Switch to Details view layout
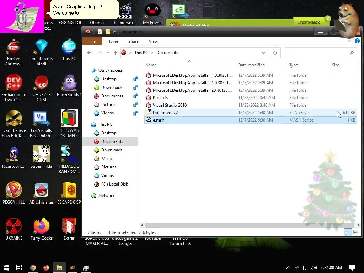 point(348,232)
